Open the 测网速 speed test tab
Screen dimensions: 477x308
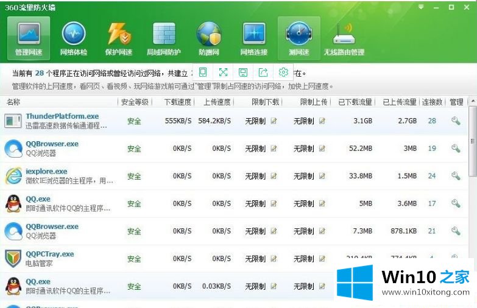coord(299,38)
